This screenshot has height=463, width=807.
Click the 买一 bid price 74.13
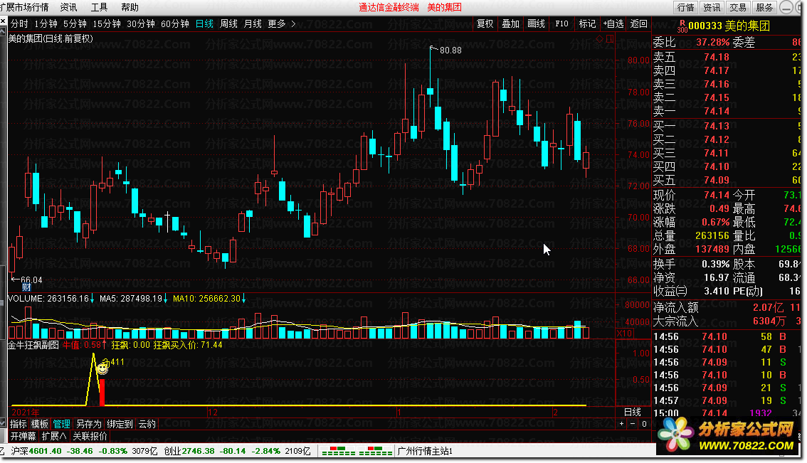717,126
